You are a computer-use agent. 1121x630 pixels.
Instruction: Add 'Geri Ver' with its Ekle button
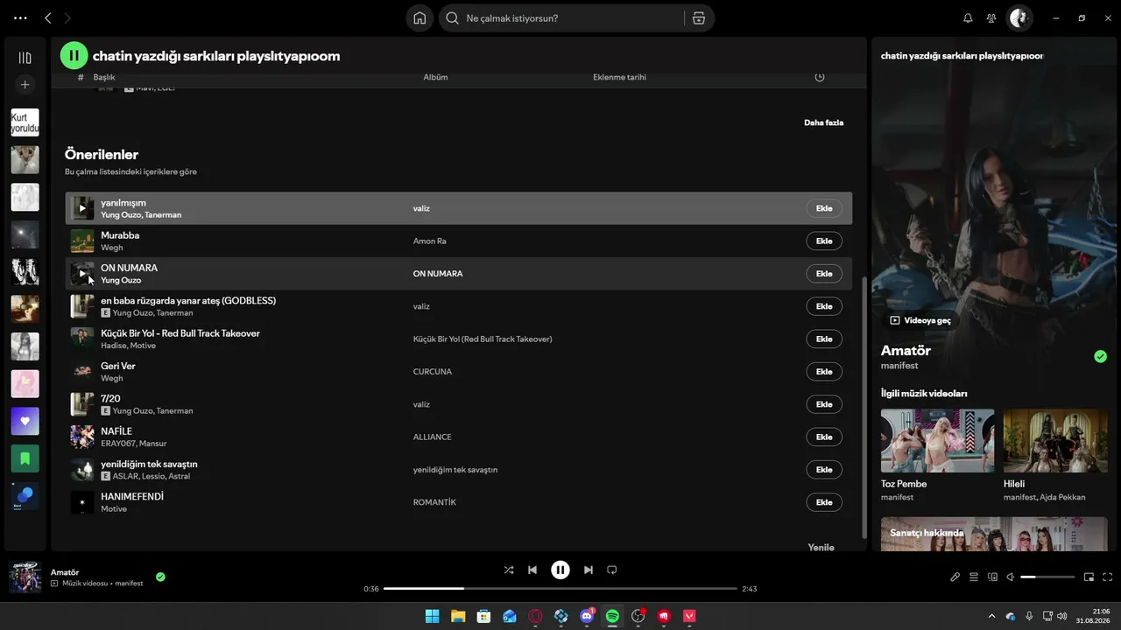[824, 372]
